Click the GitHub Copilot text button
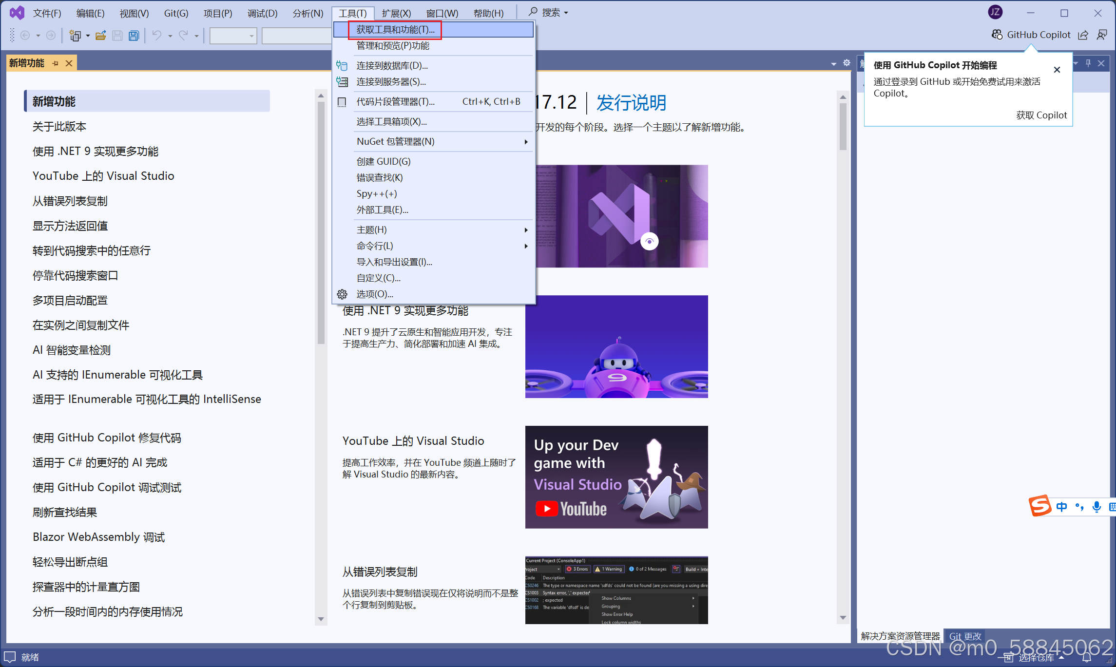Screen dimensions: 1116x667 [1039, 35]
